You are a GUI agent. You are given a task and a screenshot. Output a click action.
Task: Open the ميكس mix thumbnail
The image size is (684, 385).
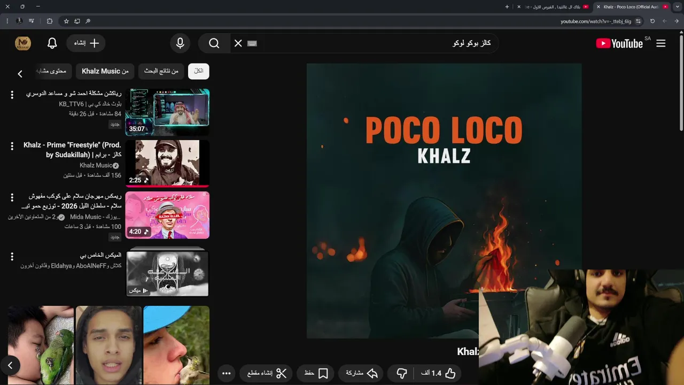click(x=167, y=272)
